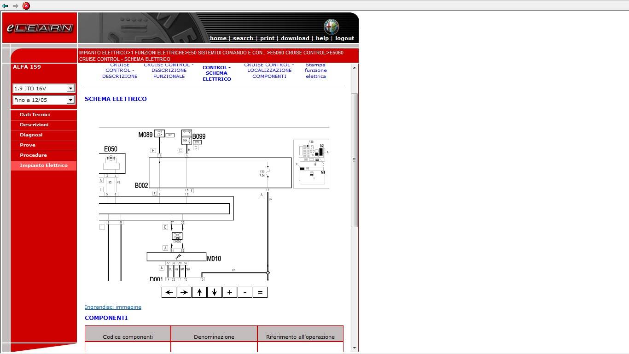Screen dimensions: 629x354
Task: Open Cruise Control - Descrizione tab
Action: (120, 71)
